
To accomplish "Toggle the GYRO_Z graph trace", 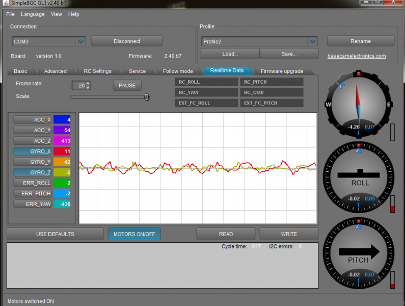I will point(33,172).
